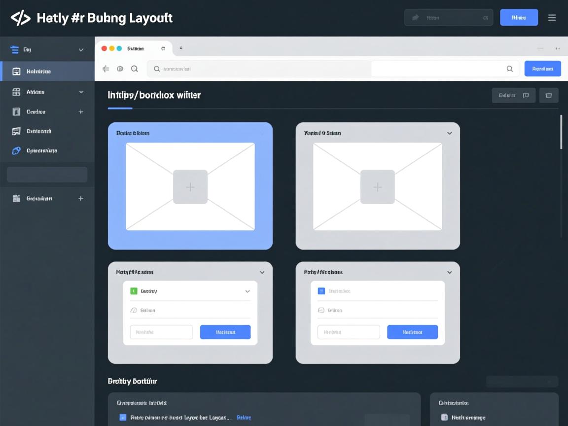Toggle the blue checkbox in the second form card

(321, 291)
